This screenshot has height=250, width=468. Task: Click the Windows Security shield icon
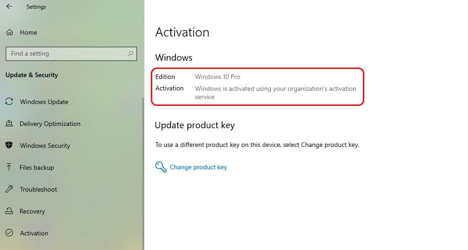(9, 145)
